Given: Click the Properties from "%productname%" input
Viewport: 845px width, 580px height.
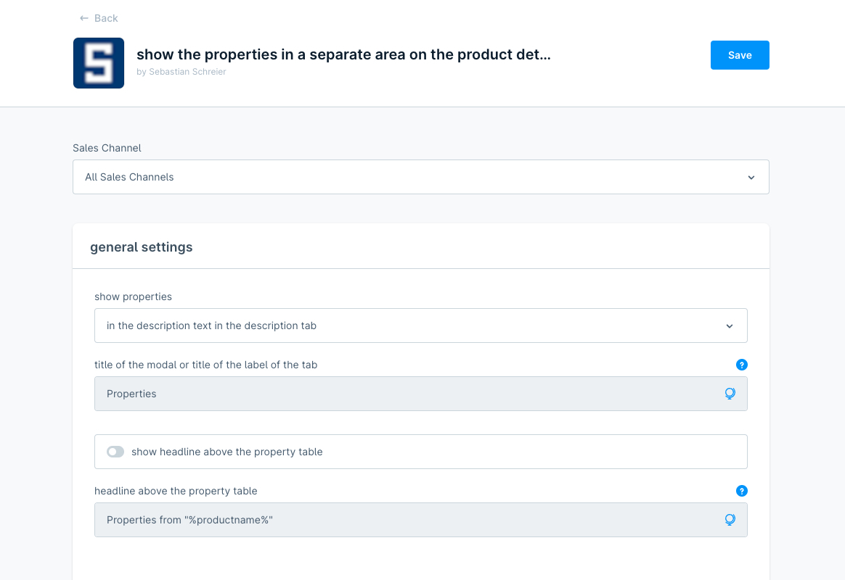Looking at the screenshot, I should point(407,520).
